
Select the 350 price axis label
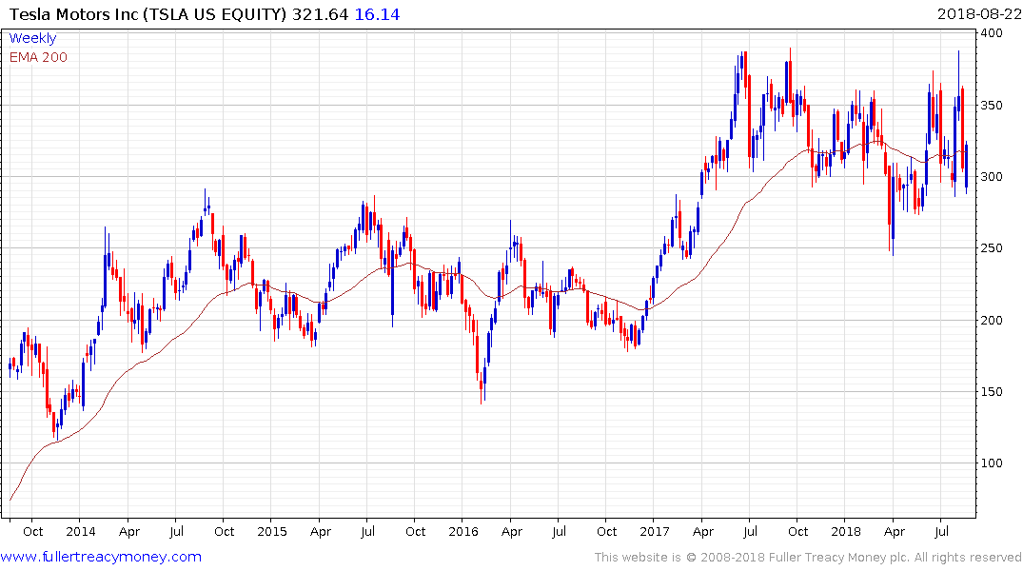tap(992, 105)
